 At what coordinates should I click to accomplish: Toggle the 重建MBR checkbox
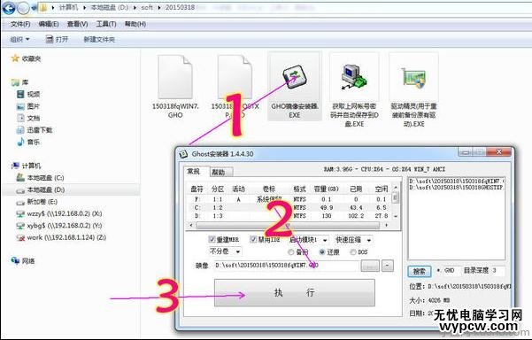pos(212,239)
